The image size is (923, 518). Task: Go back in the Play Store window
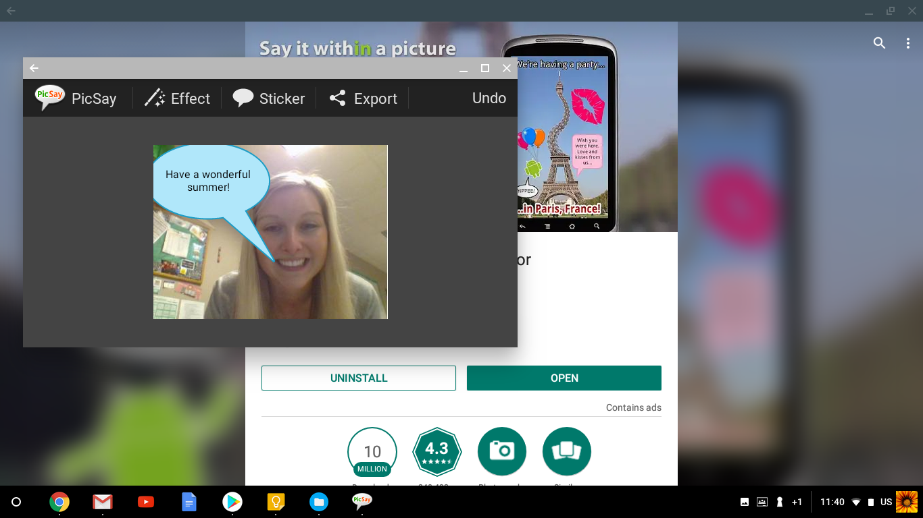point(11,11)
